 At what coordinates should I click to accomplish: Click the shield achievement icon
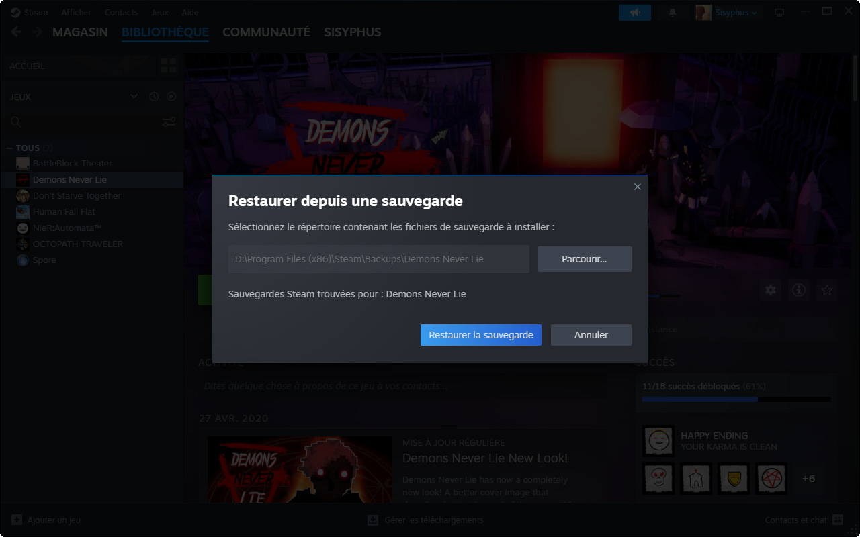click(734, 479)
